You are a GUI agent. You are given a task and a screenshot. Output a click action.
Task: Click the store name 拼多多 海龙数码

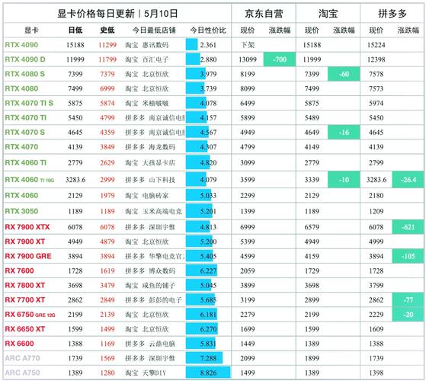coord(150,147)
